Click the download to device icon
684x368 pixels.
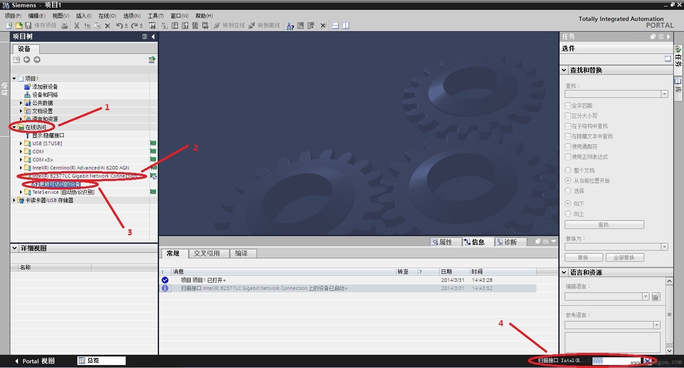[175, 26]
